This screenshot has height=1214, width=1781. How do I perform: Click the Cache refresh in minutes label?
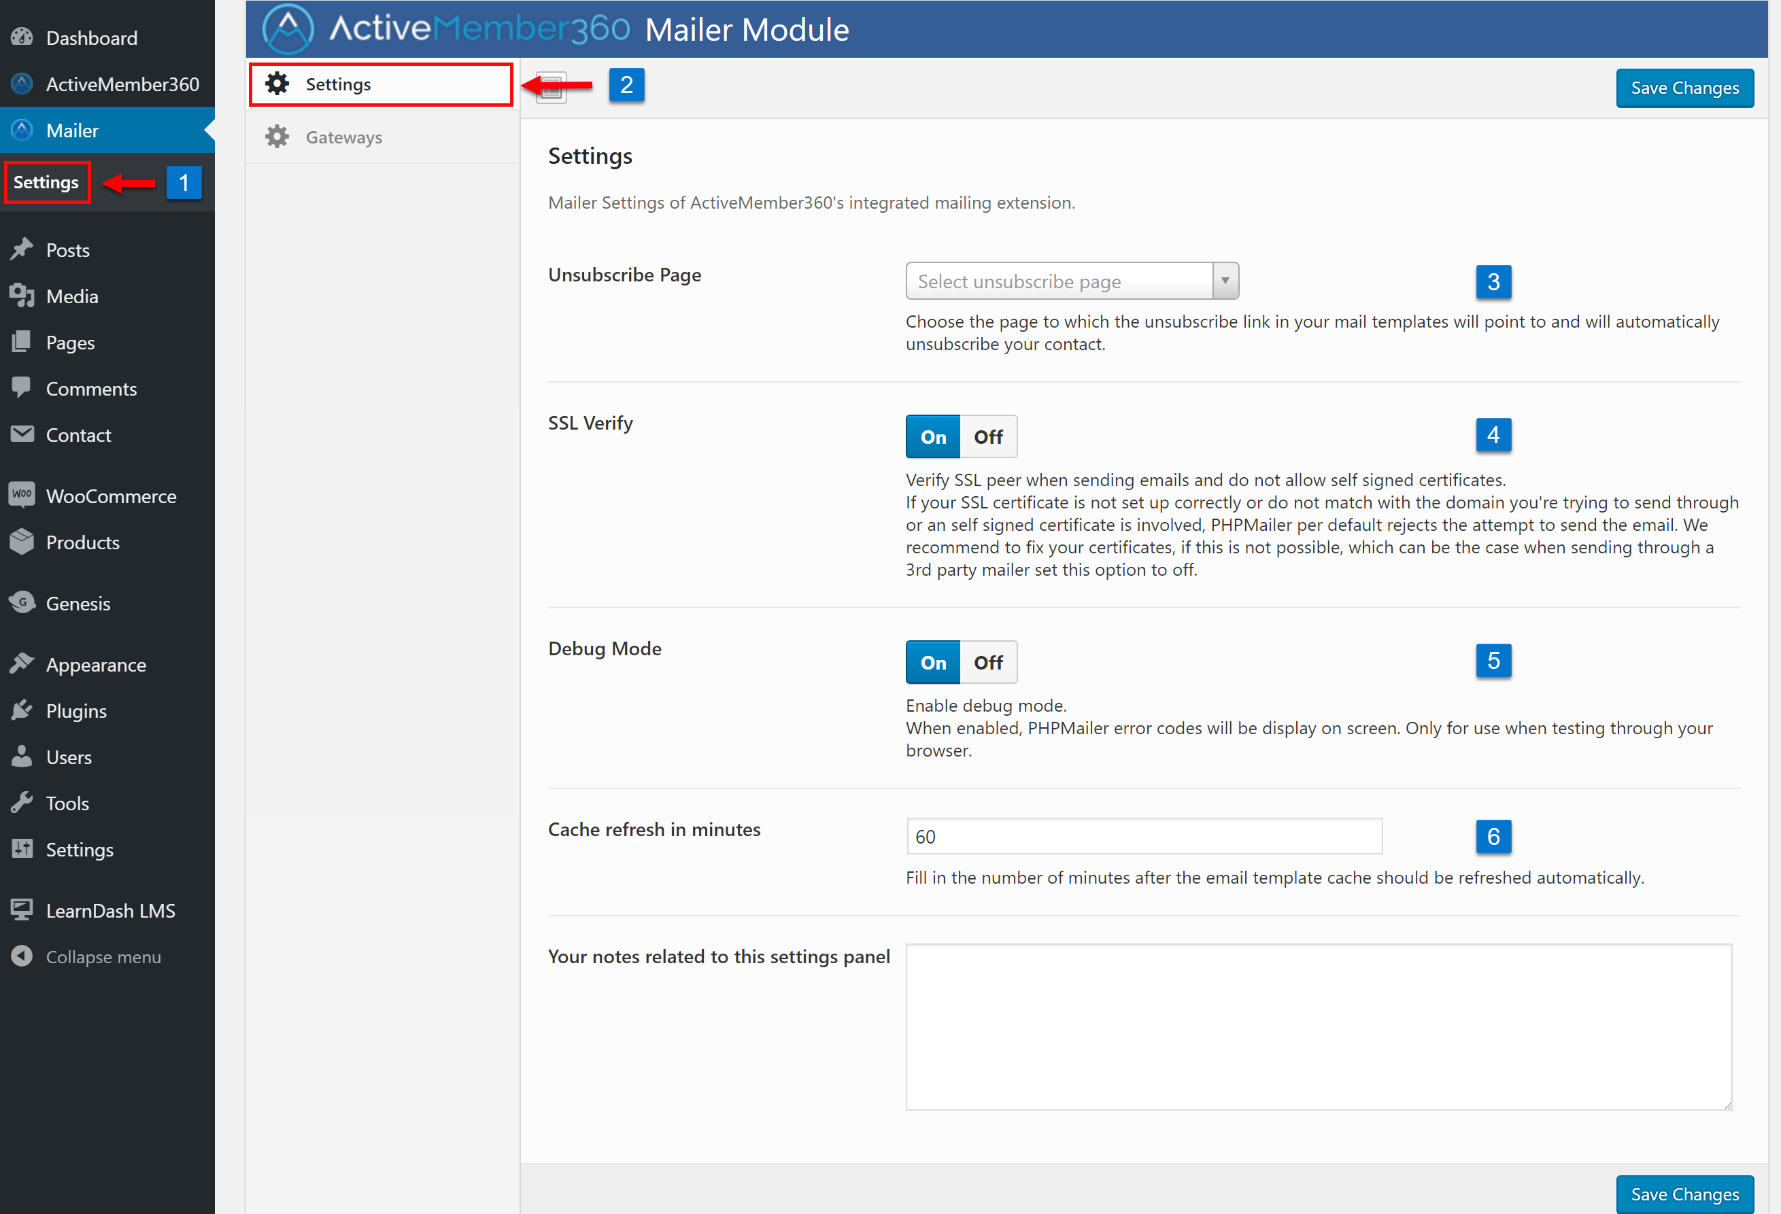[x=654, y=829]
